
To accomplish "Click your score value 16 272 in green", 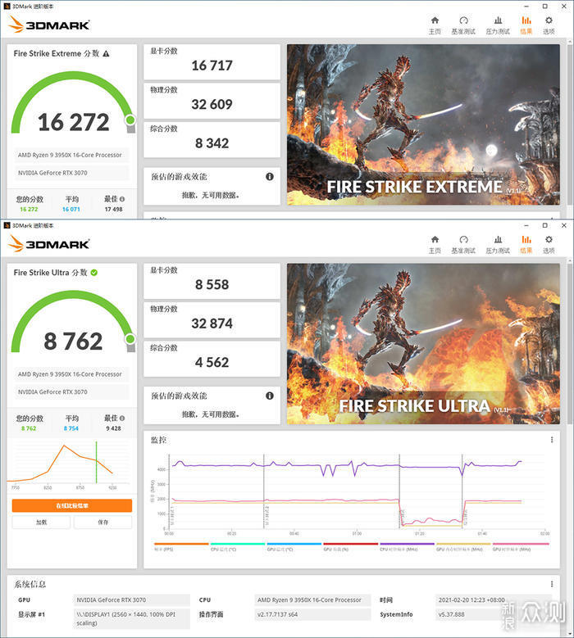I will [29, 209].
